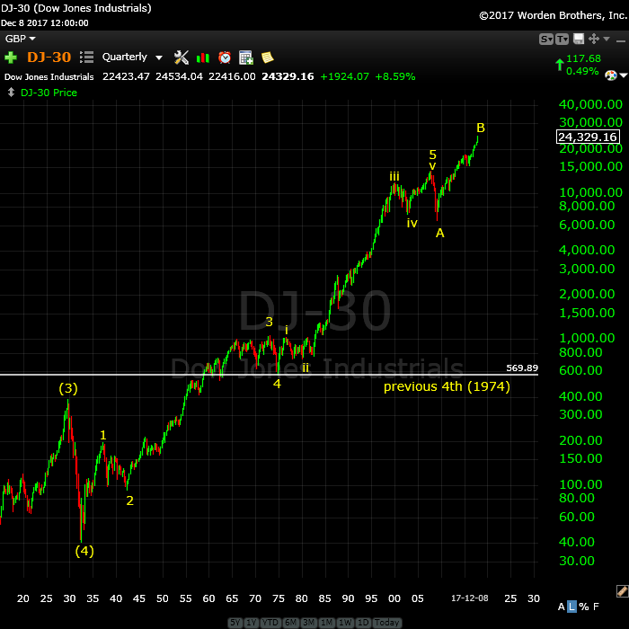The width and height of the screenshot is (629, 629).
Task: Click the minimize dash in chart header
Action: [x=621, y=41]
